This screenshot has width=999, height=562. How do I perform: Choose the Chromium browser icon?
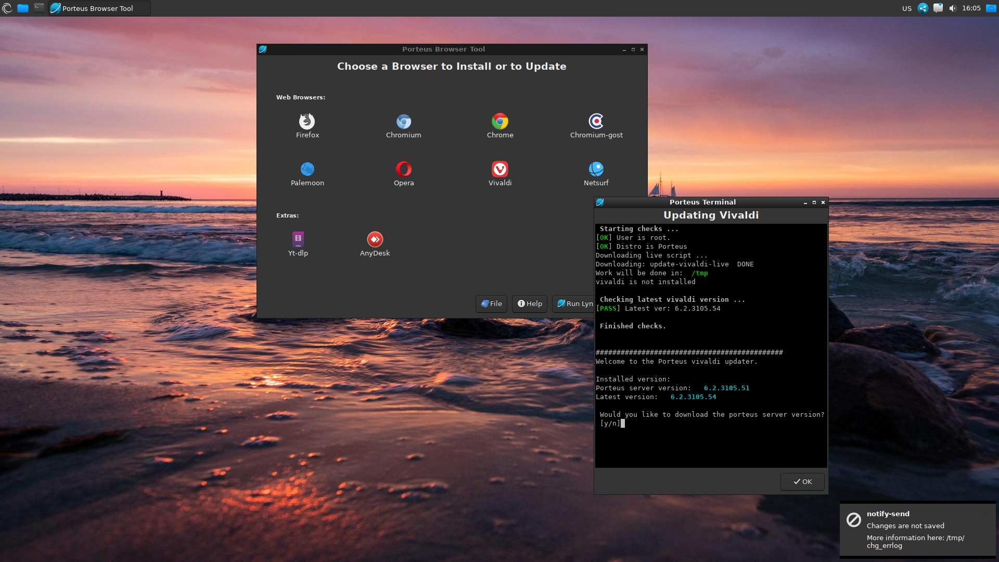(403, 121)
